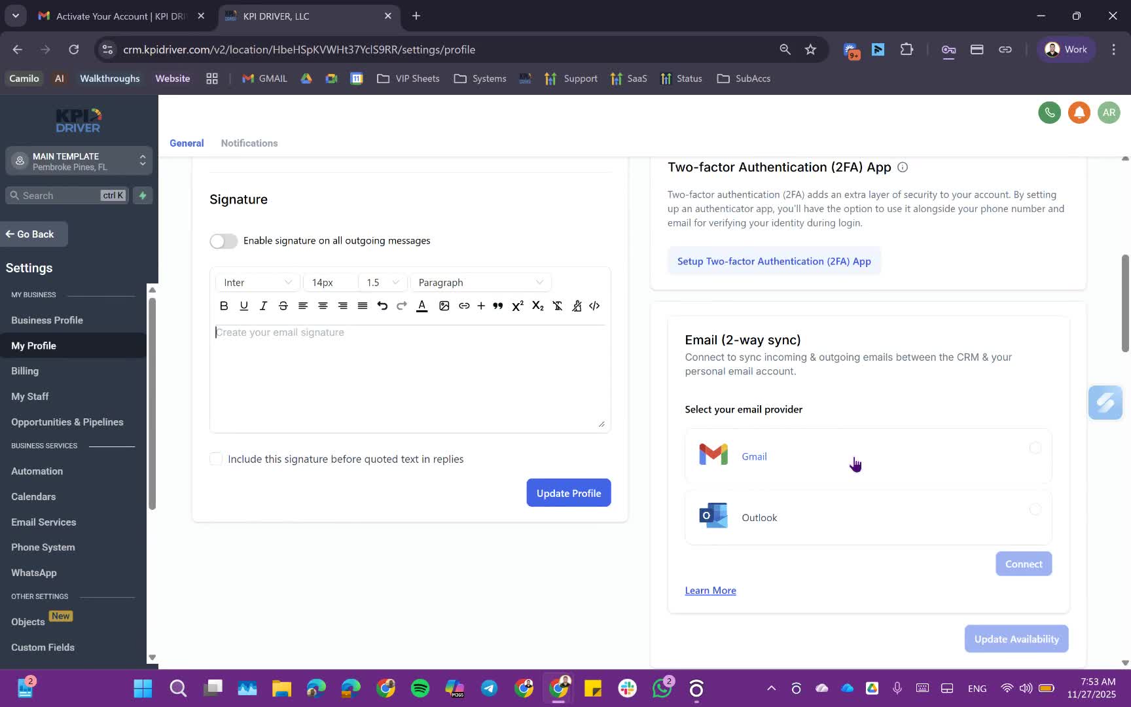Insert image into signature
The height and width of the screenshot is (707, 1131).
[x=444, y=306]
